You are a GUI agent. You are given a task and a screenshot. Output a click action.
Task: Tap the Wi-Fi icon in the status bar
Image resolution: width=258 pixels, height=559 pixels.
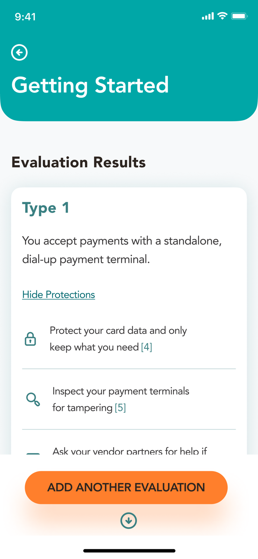[x=223, y=16]
